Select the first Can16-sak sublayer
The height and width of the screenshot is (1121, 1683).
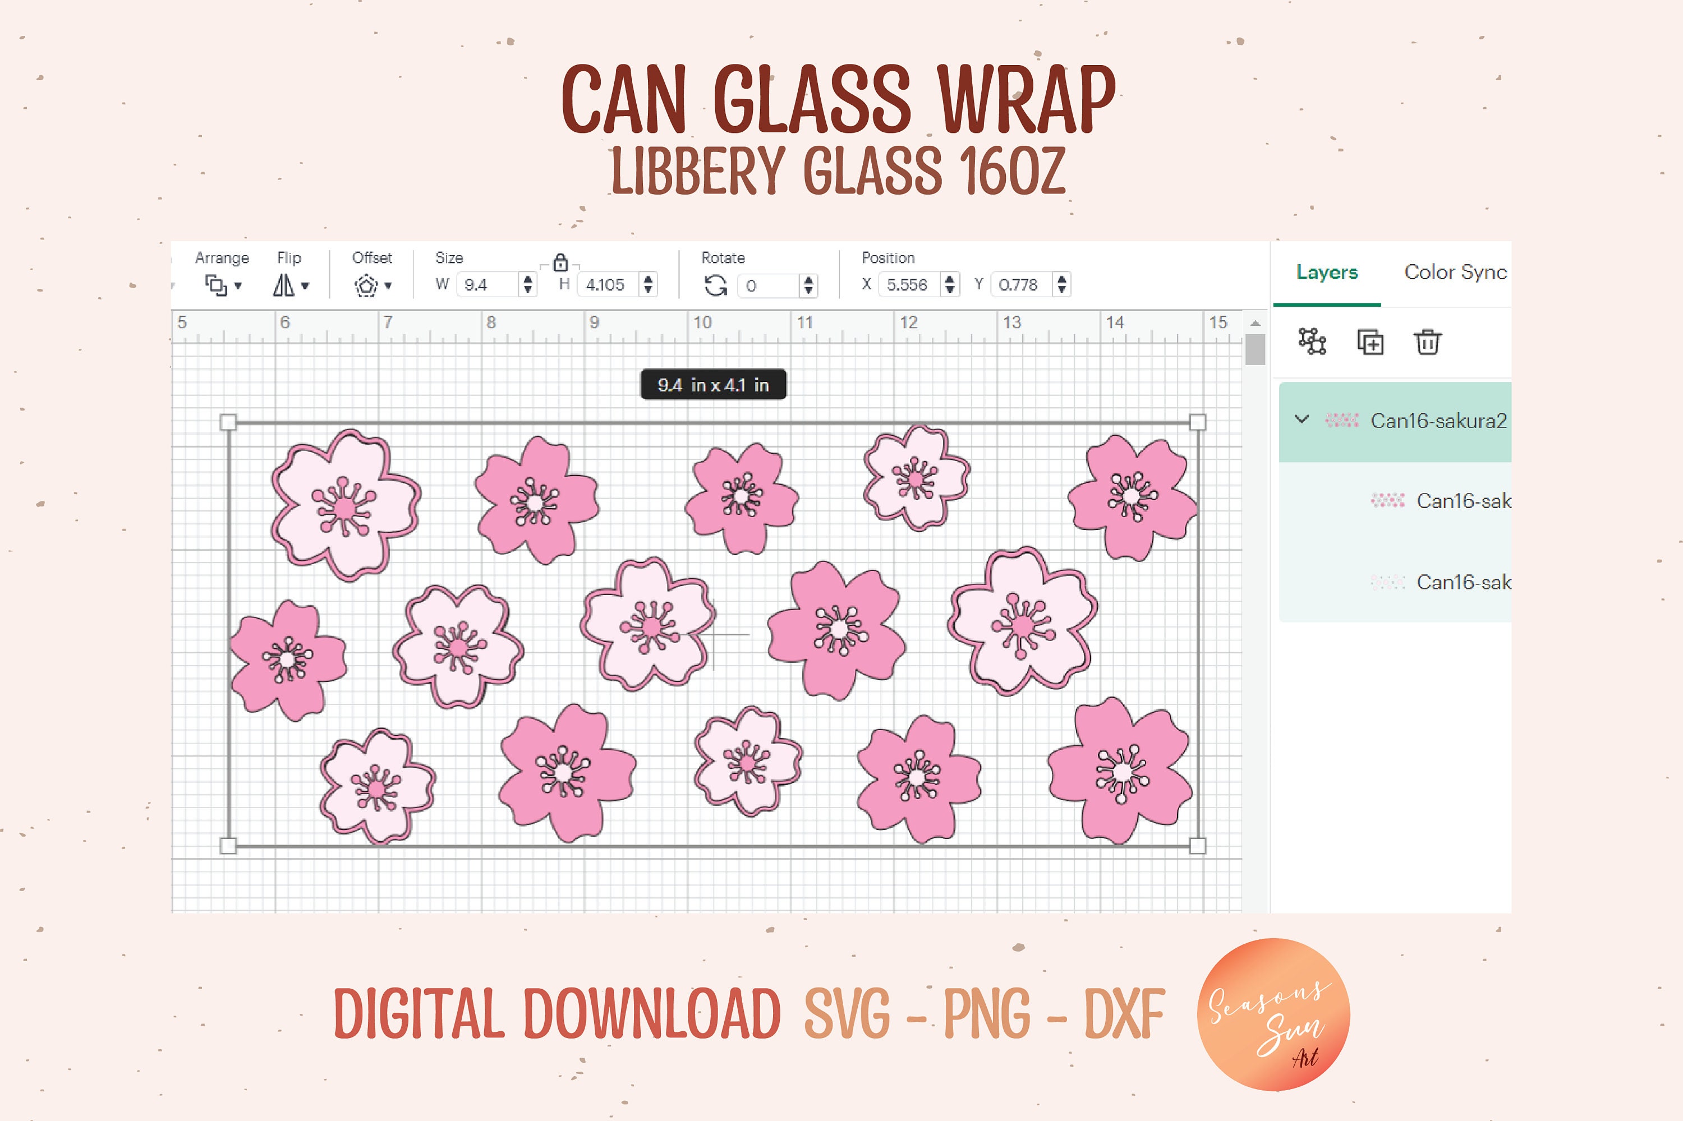[x=1395, y=501]
